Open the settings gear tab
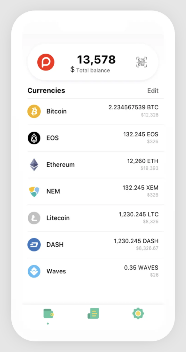The image size is (186, 352). 138,314
